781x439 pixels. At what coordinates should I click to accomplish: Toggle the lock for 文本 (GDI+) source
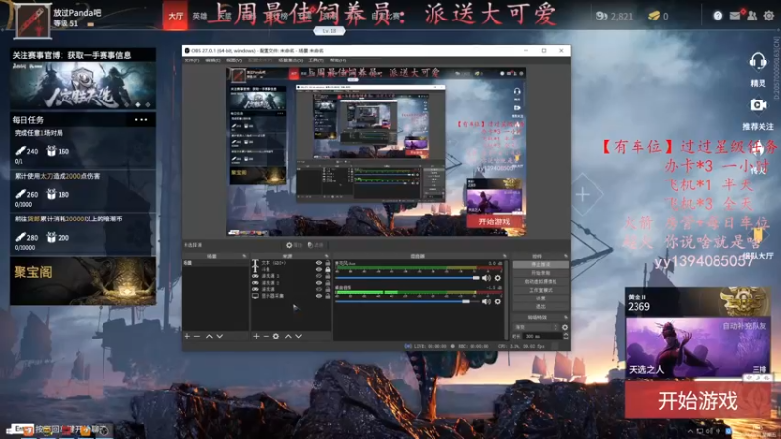(327, 263)
